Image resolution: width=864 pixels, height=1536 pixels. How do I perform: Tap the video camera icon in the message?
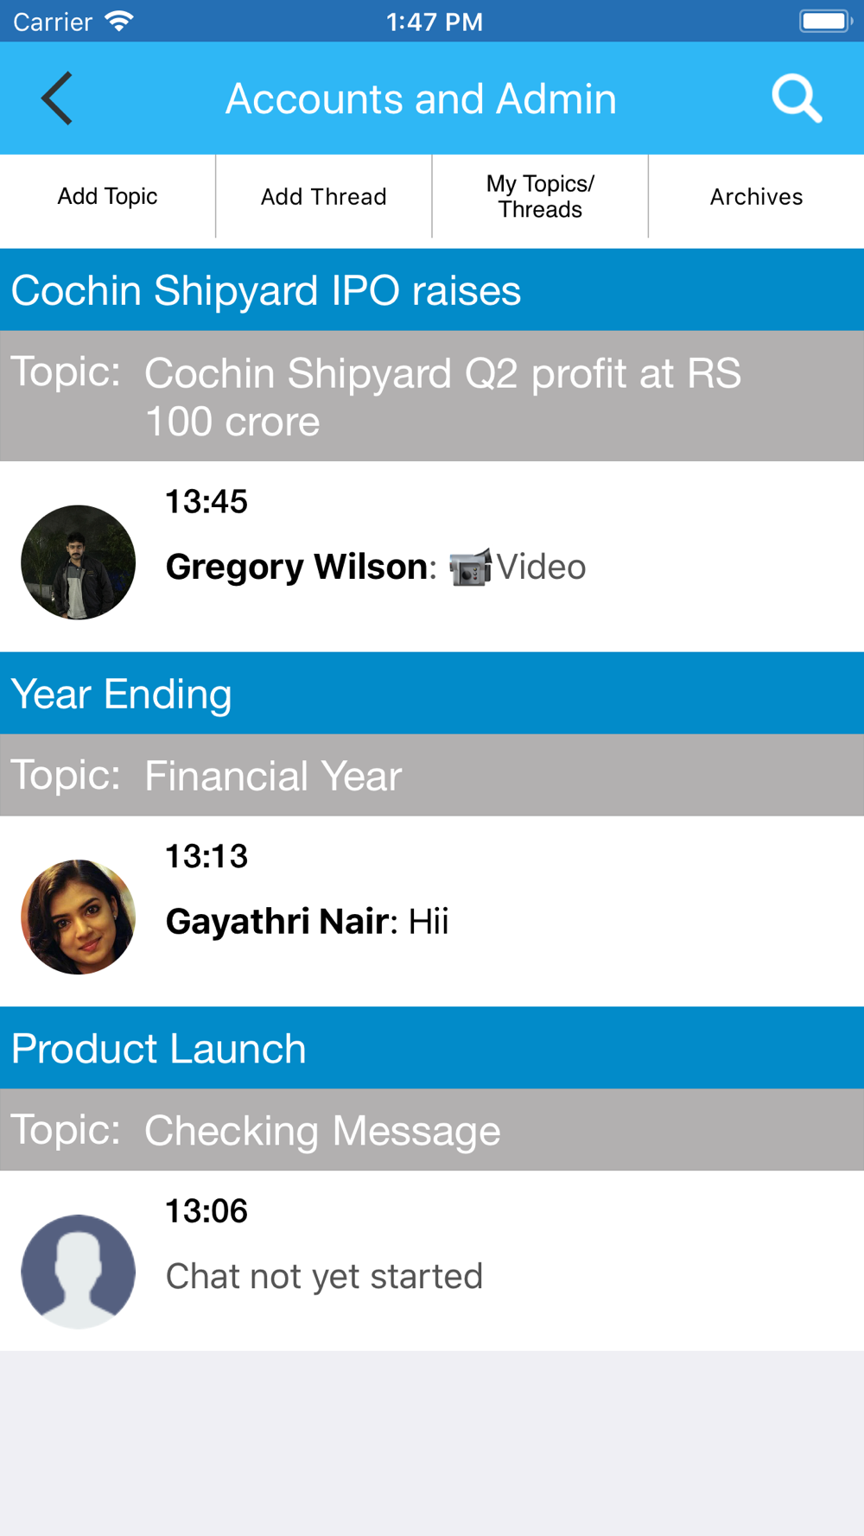[471, 567]
